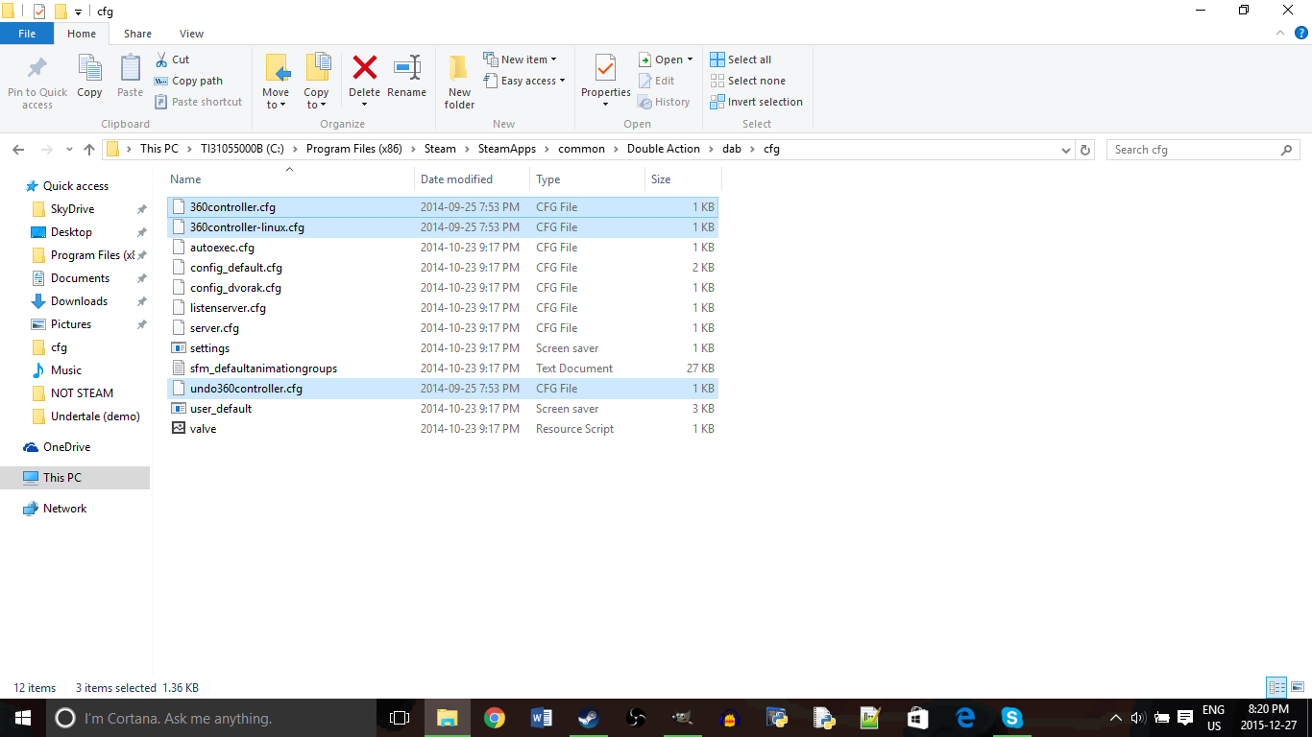
Task: Click in the Search cfg box
Action: click(x=1203, y=150)
